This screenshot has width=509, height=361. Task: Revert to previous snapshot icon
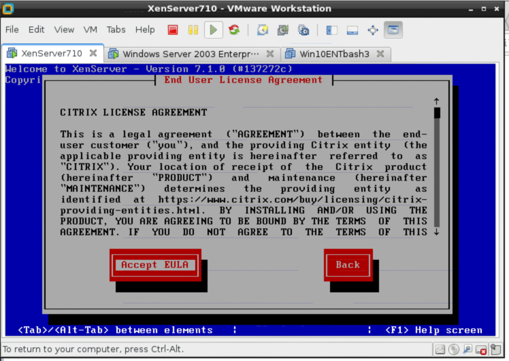[x=283, y=30]
